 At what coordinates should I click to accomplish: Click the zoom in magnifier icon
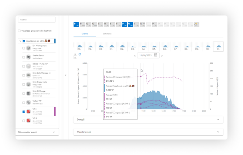75,55
